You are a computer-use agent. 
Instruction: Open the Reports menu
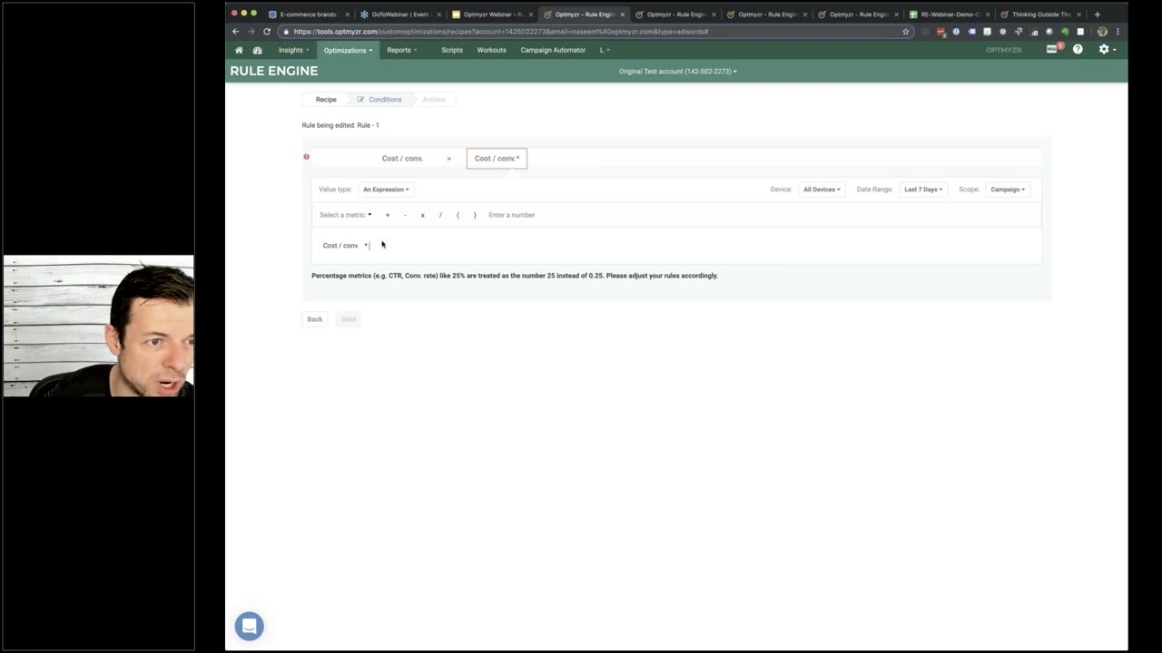click(401, 50)
